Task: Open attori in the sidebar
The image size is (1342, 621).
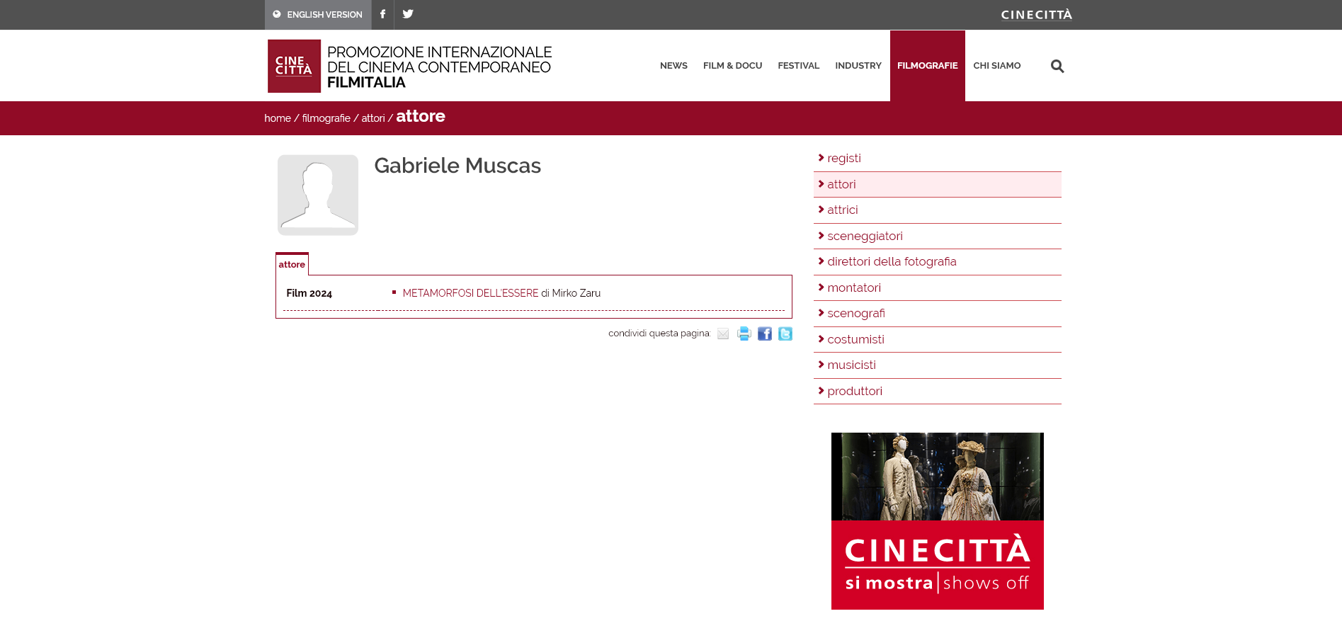Action: coord(937,184)
